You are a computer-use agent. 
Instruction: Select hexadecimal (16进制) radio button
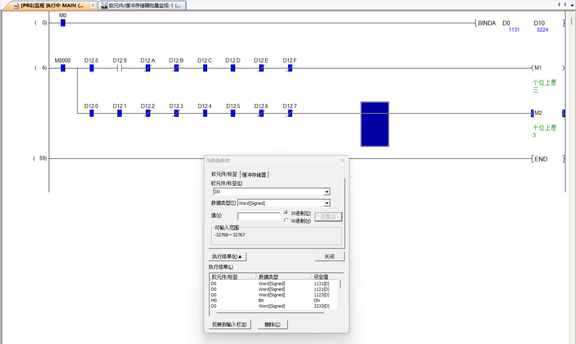pos(286,221)
